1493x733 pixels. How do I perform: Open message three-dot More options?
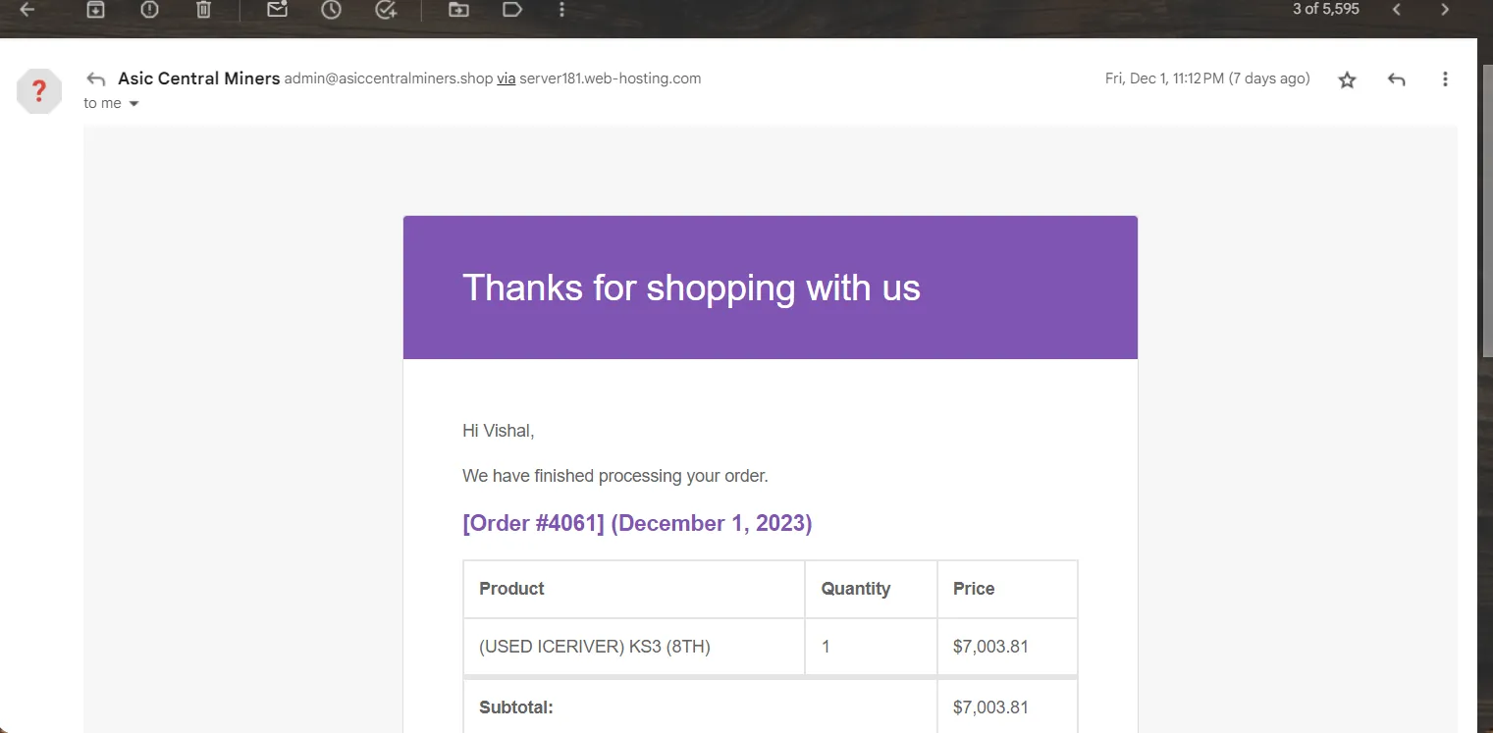click(x=1445, y=79)
